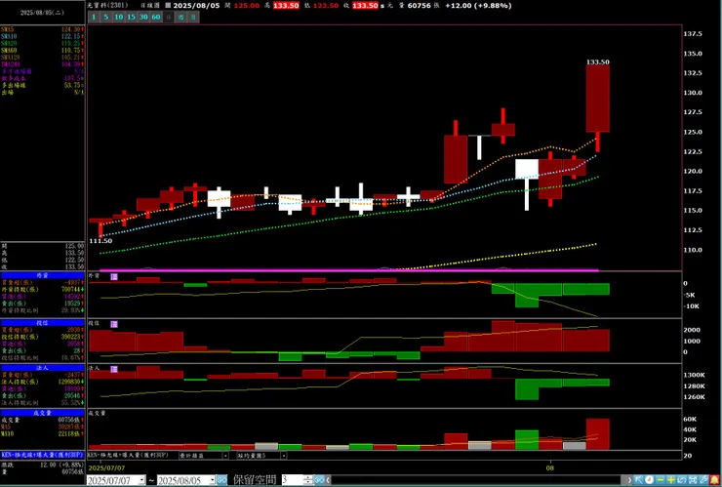Click the 投信 panel header
The image size is (722, 487).
(42, 323)
